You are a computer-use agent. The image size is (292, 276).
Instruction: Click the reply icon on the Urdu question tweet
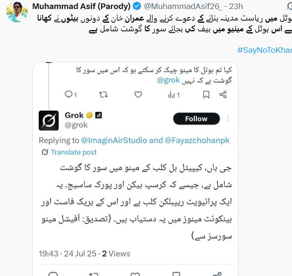70,94
